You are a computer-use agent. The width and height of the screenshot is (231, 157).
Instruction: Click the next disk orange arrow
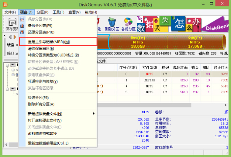pyautogui.click(x=14, y=37)
